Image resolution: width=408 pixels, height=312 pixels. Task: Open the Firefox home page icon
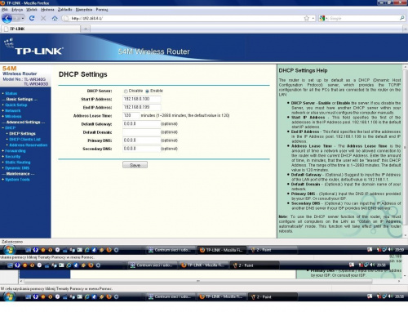[55, 18]
